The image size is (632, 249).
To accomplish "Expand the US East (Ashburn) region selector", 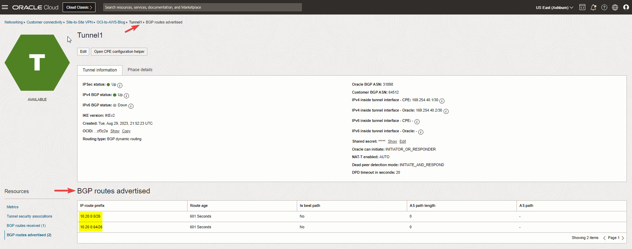I will 554,7.
